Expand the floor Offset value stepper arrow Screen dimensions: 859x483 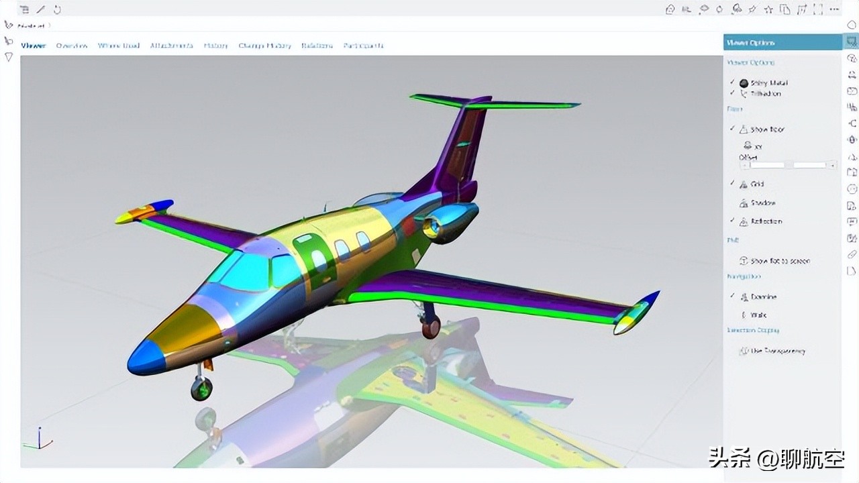(x=833, y=164)
